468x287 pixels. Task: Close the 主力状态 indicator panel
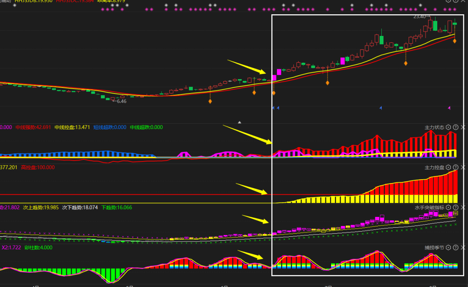point(463,127)
